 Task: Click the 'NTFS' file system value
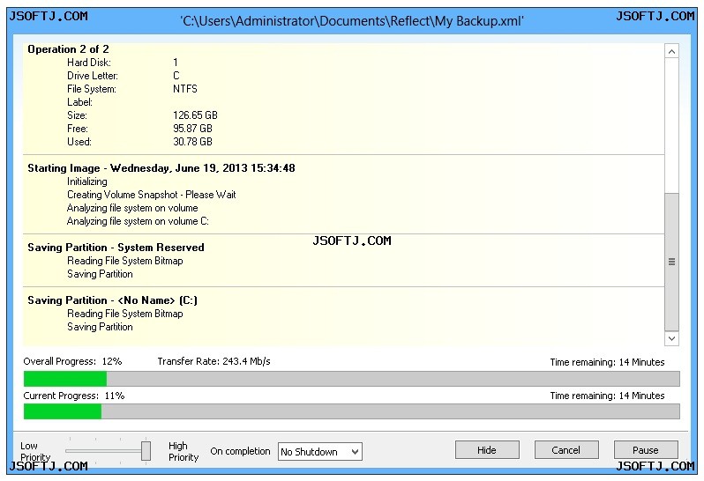[x=185, y=89]
